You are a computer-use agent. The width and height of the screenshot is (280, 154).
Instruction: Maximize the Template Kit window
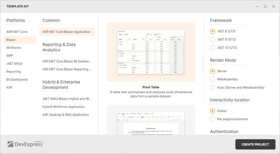pyautogui.click(x=265, y=6)
